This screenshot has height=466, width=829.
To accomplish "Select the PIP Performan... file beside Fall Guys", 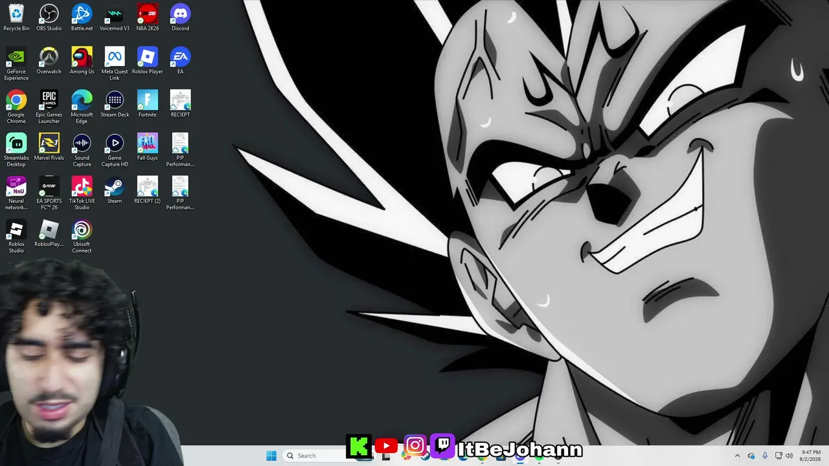I will pos(180,150).
